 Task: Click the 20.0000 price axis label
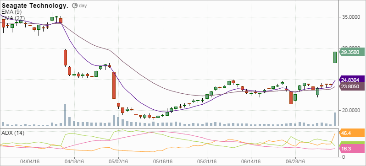pyautogui.click(x=350, y=110)
